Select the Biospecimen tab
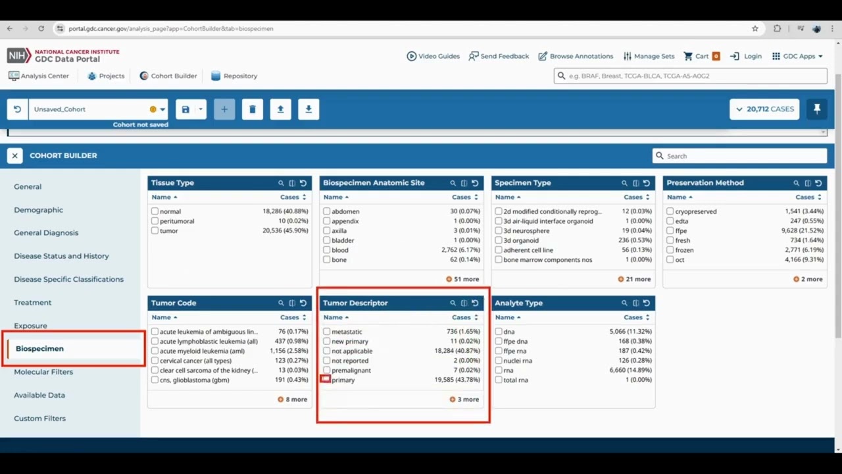Screen dimensions: 842x474 point(39,348)
